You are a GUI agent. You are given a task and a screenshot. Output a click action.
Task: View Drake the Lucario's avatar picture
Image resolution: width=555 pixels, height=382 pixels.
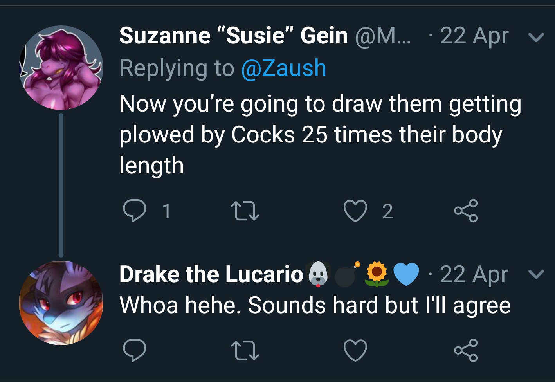61,303
